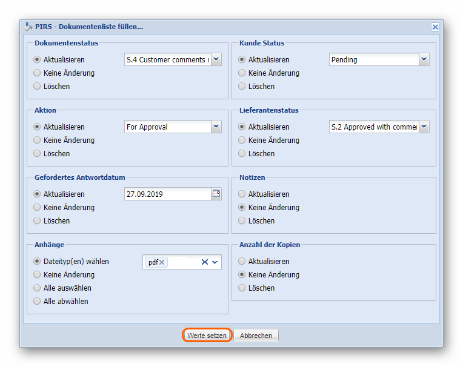Select Löschen under Kunde Status

tap(242, 87)
